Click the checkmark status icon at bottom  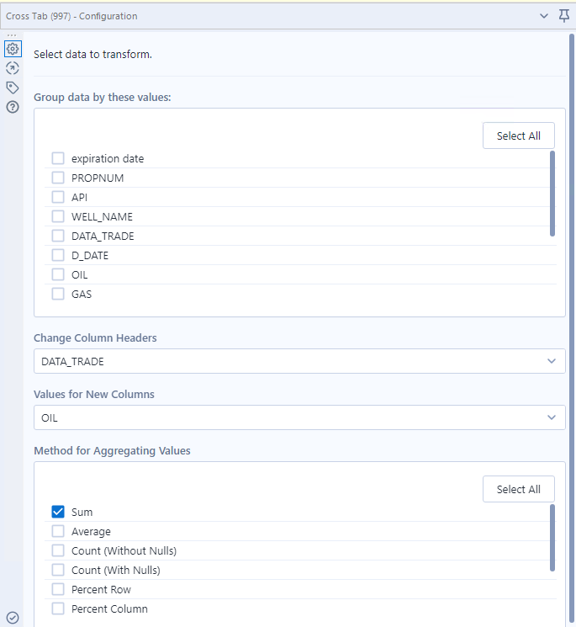tap(13, 618)
